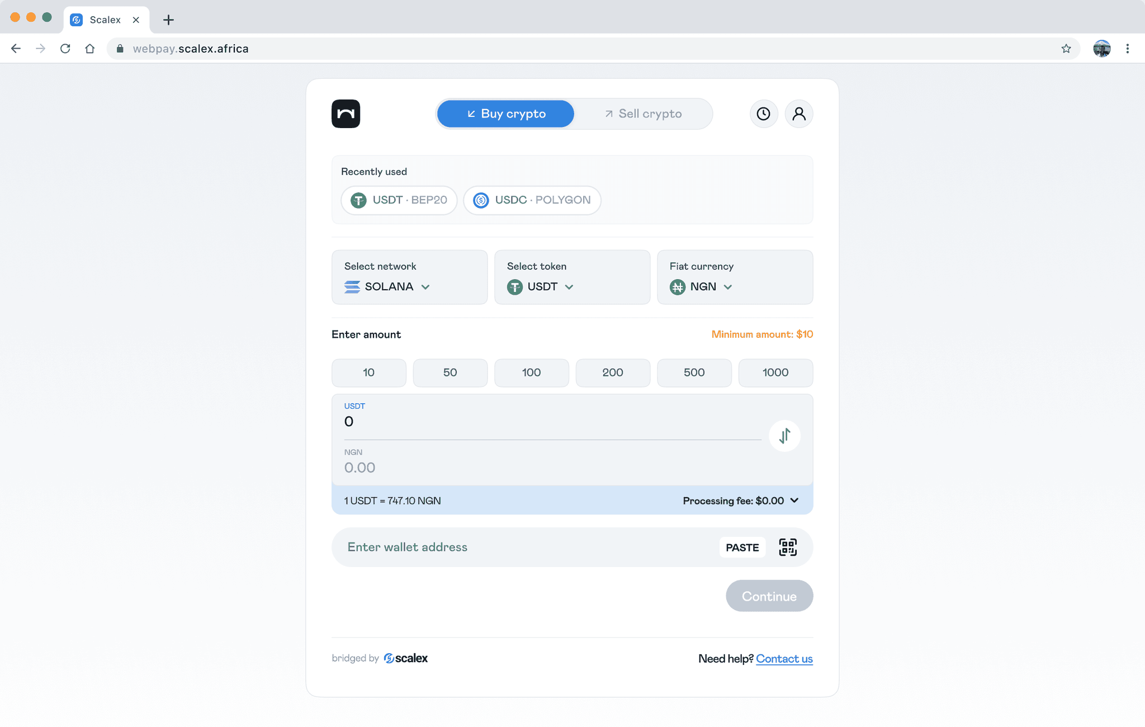
Task: Open the user profile icon
Action: tap(799, 114)
